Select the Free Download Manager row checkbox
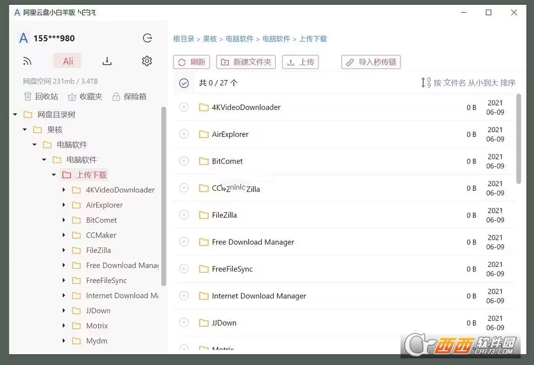The image size is (534, 365). (184, 242)
